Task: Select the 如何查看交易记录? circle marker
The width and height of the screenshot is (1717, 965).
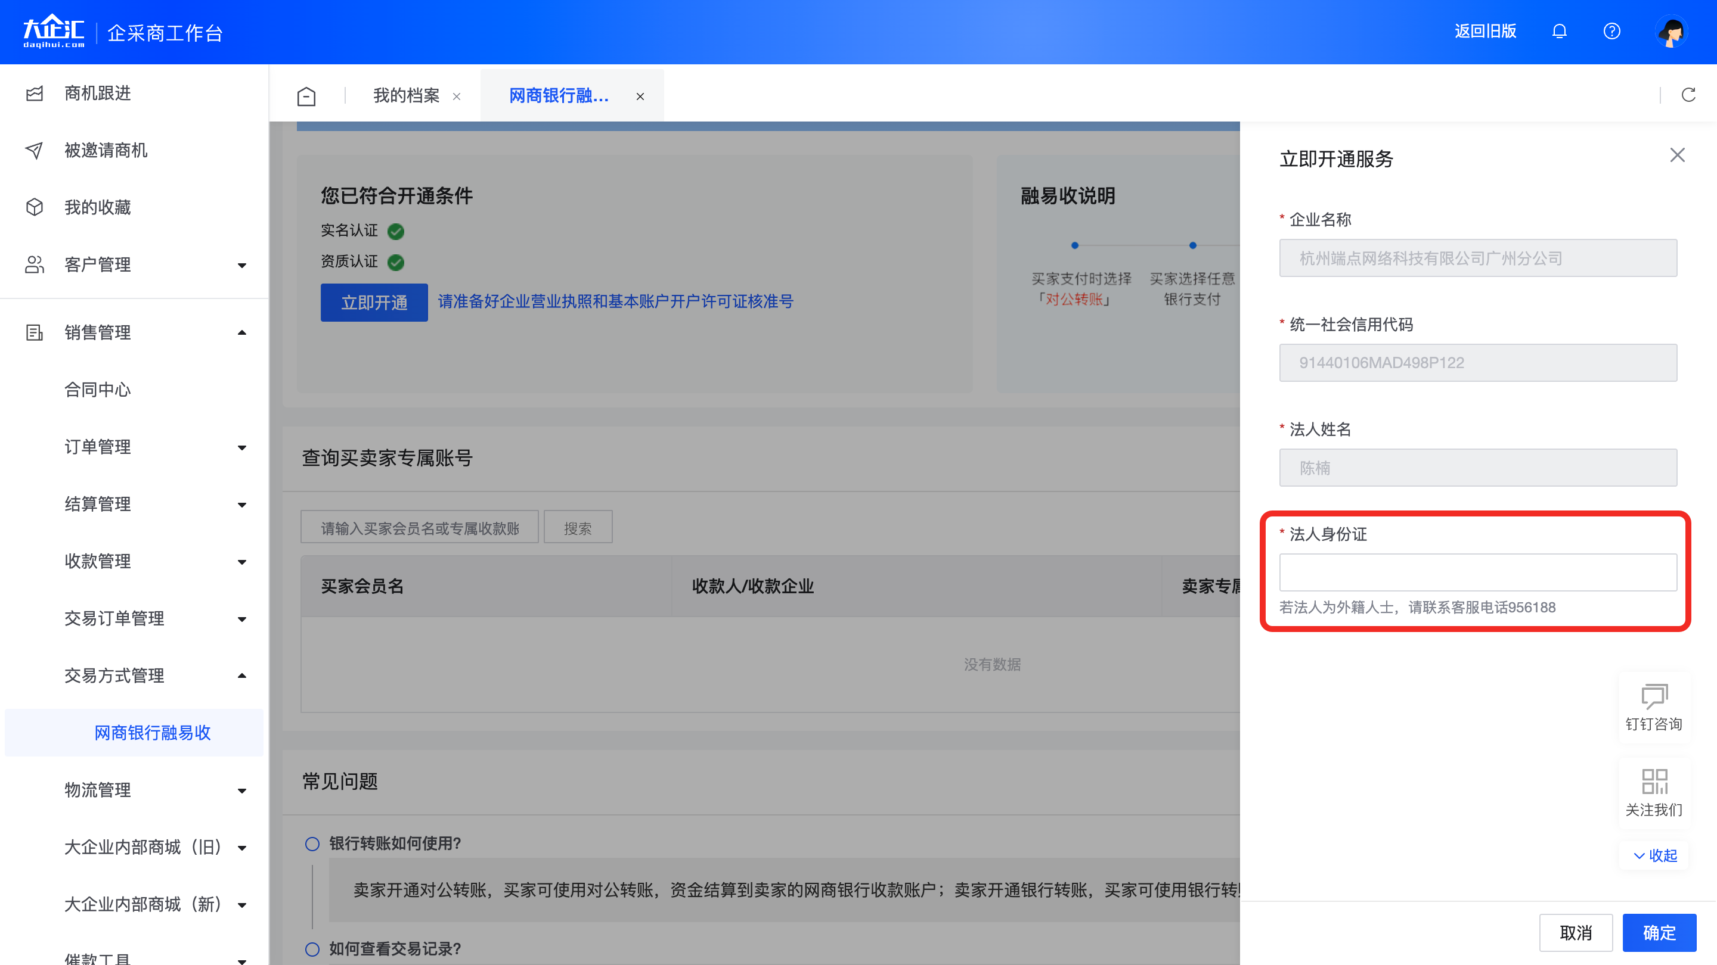Action: [312, 948]
